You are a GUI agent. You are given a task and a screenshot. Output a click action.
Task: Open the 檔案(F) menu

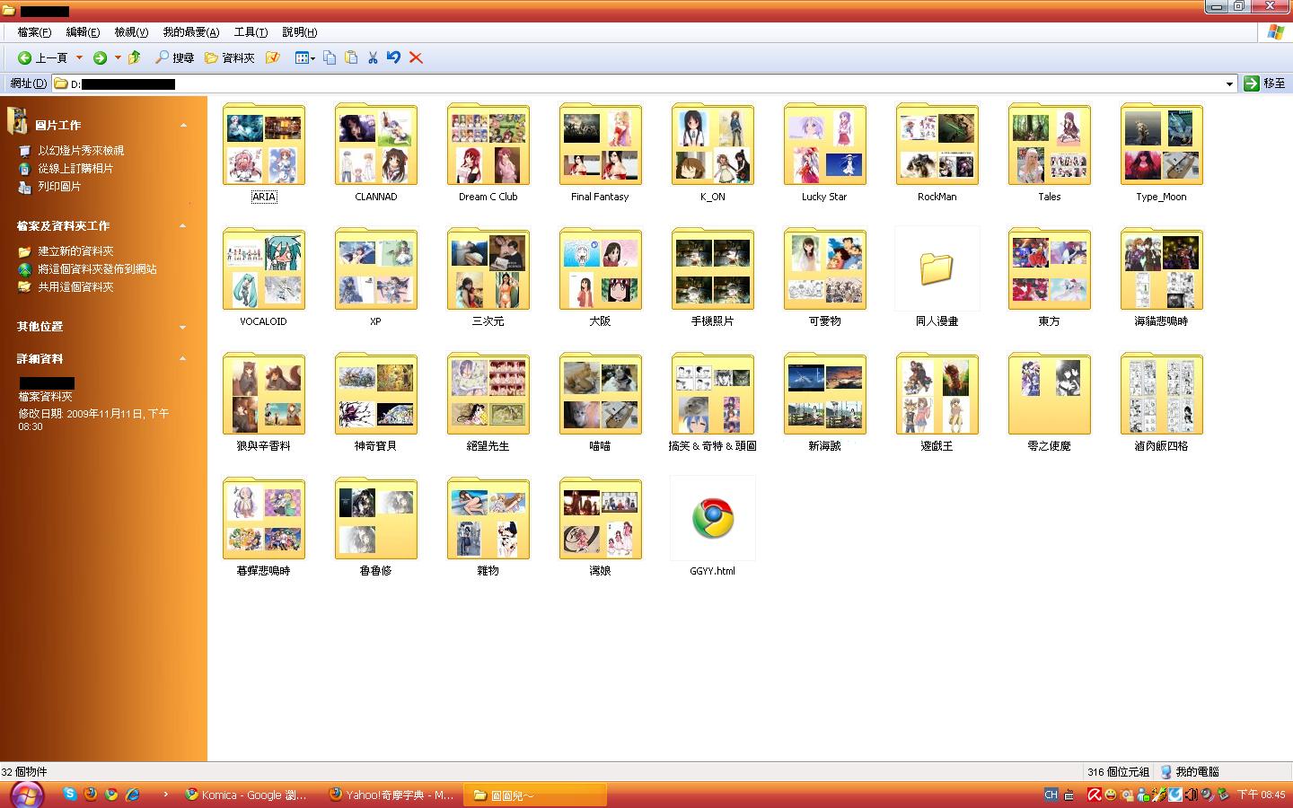(x=34, y=32)
